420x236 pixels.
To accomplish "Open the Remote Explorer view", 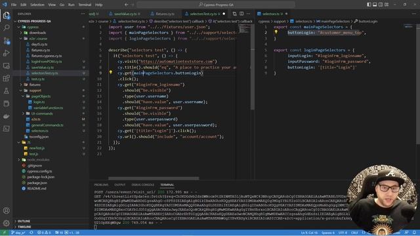I will coord(7,66).
